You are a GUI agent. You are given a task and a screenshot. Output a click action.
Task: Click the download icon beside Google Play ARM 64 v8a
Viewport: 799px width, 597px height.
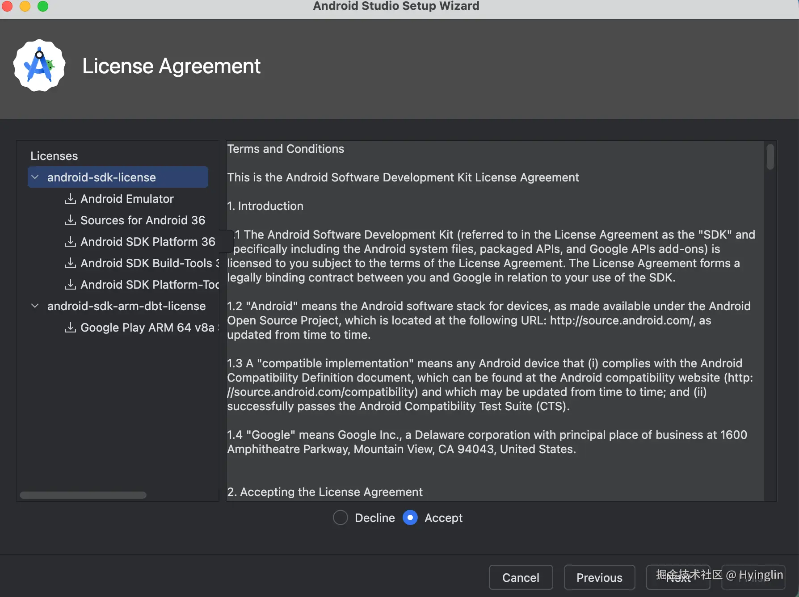(70, 327)
